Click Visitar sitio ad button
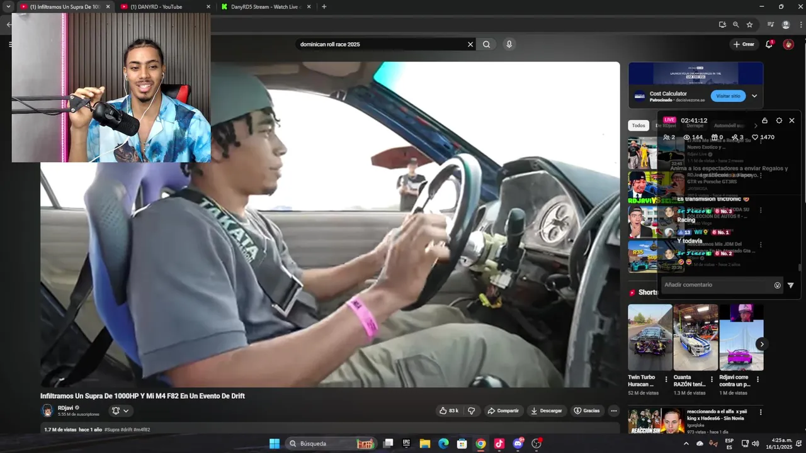This screenshot has height=453, width=806. (x=728, y=96)
